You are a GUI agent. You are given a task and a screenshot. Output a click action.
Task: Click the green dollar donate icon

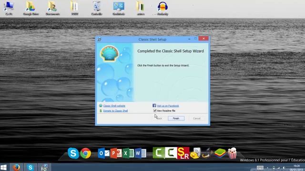tap(101, 111)
